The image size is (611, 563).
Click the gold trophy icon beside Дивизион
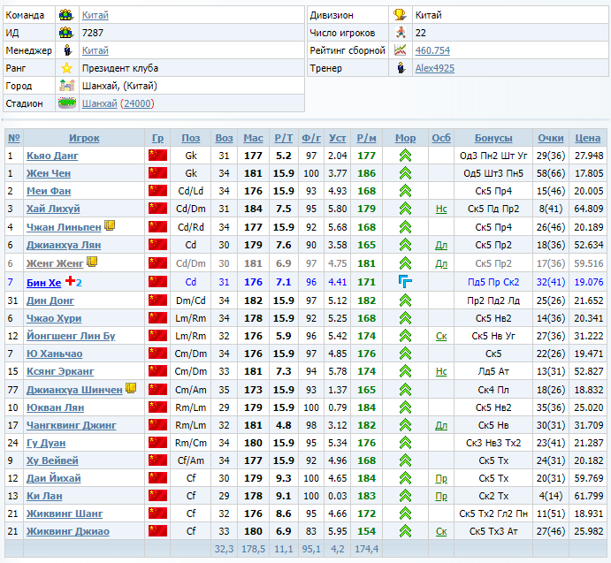coord(401,15)
